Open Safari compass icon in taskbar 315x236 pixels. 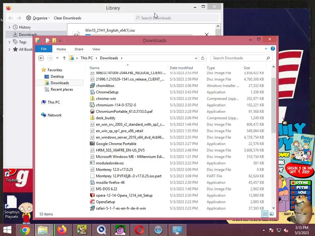pyautogui.click(x=158, y=230)
